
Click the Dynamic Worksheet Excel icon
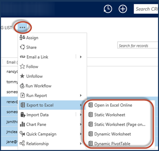(90, 134)
